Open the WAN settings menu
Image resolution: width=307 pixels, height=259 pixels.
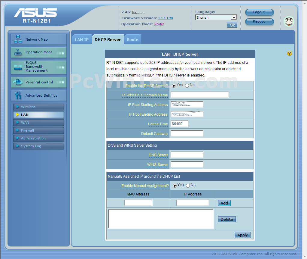[x=38, y=123]
